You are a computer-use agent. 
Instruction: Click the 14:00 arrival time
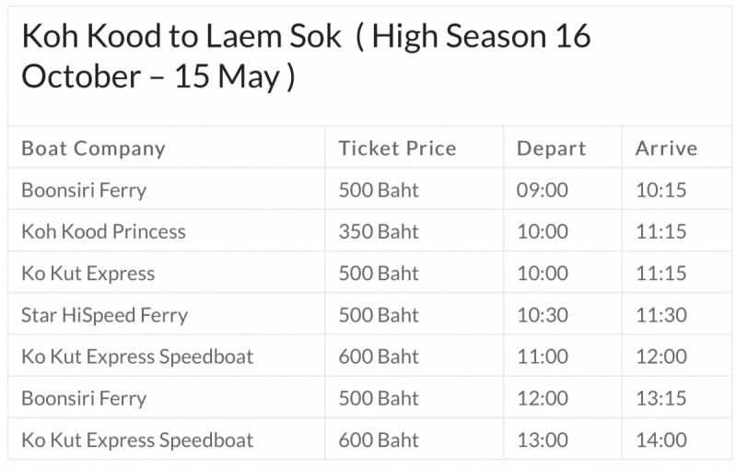point(661,440)
